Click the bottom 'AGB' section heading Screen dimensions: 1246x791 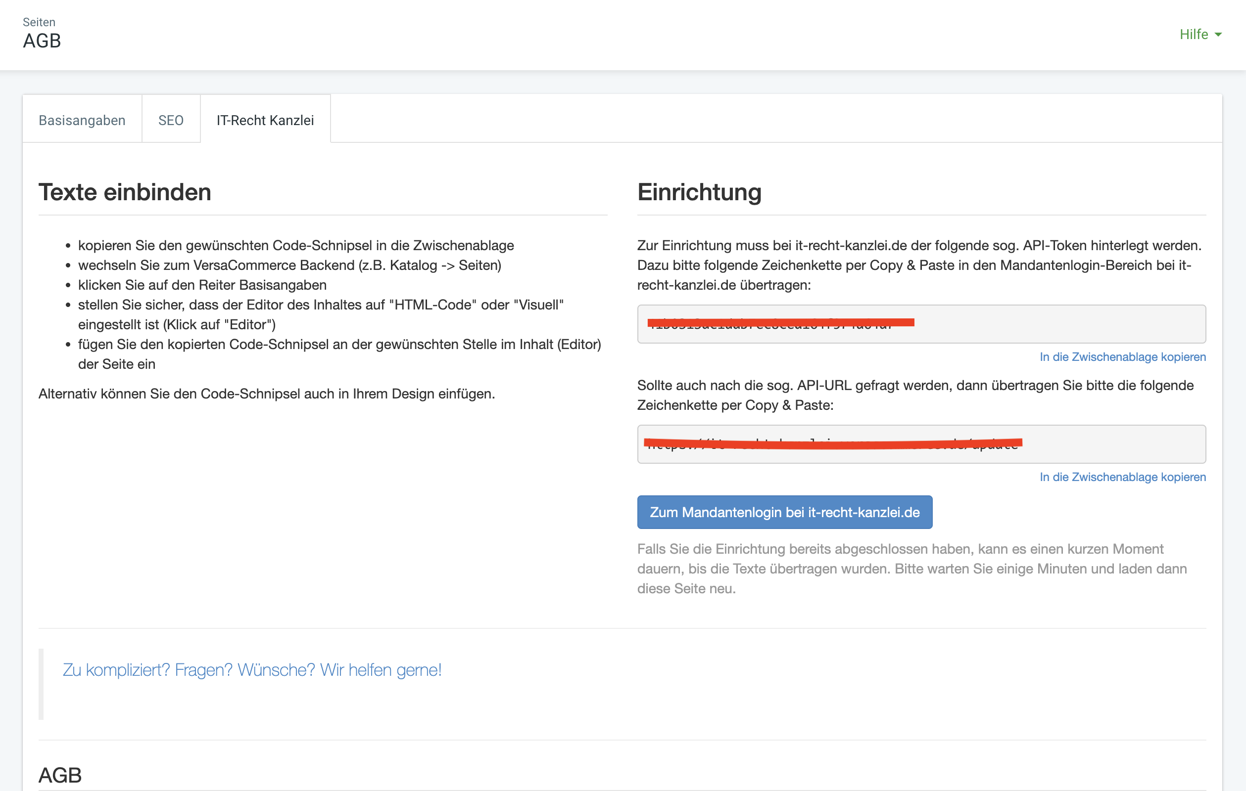coord(60,775)
